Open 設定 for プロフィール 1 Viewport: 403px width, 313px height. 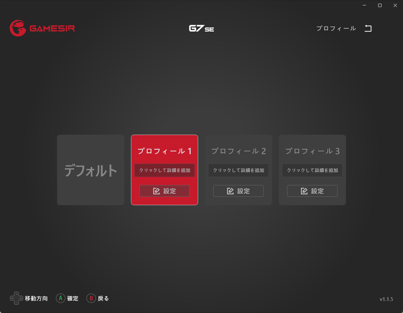tap(165, 191)
